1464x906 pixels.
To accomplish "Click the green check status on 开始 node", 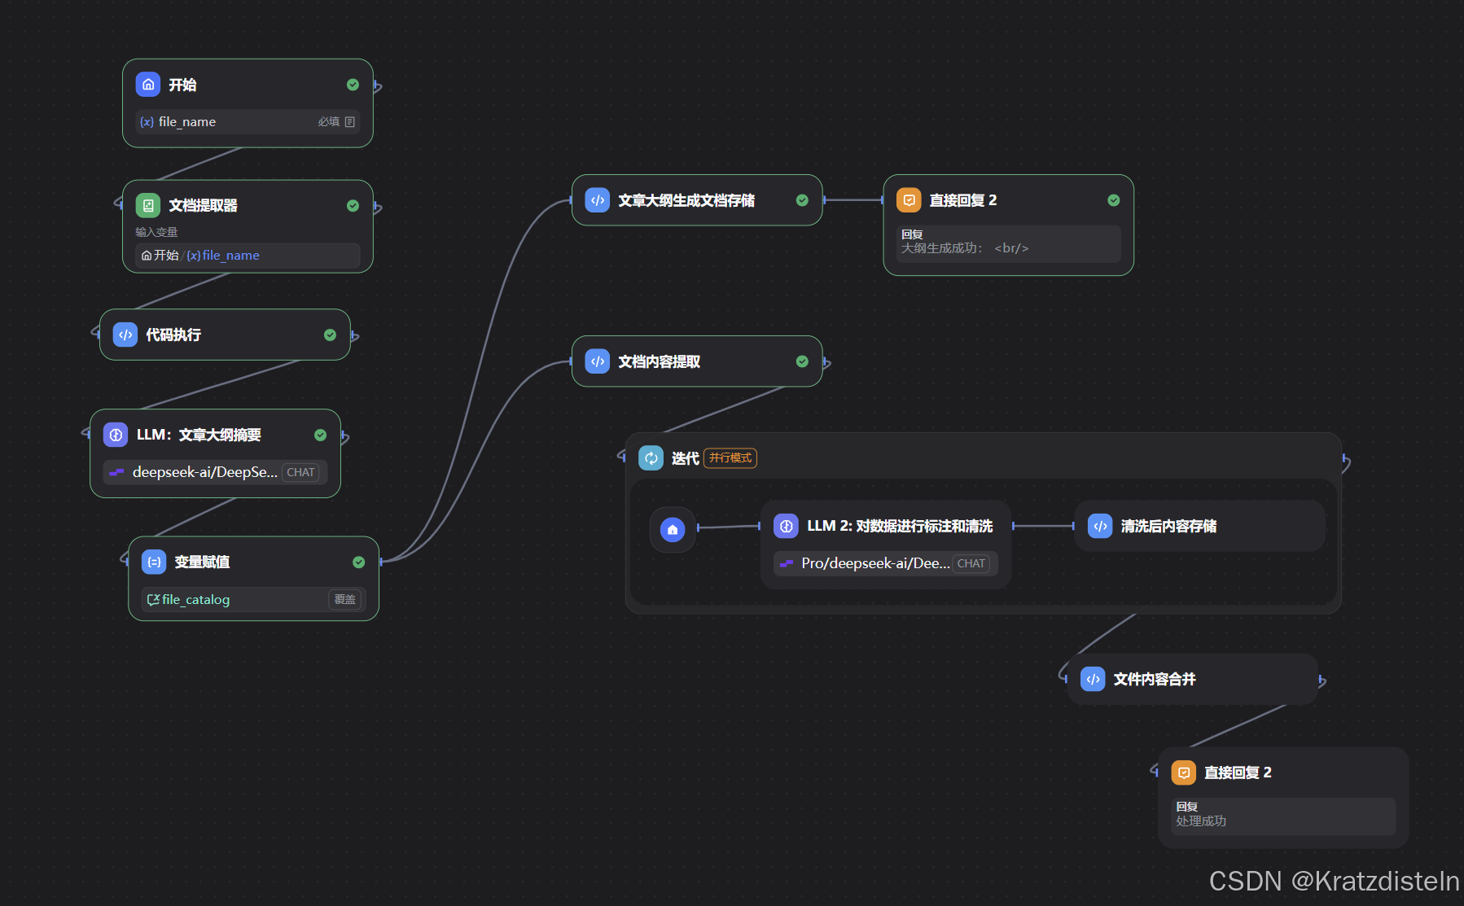I will pos(353,85).
